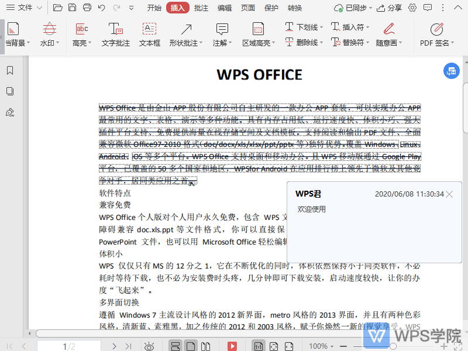Click the zoom out minus button
This screenshot has width=468, height=351.
[x=343, y=346]
